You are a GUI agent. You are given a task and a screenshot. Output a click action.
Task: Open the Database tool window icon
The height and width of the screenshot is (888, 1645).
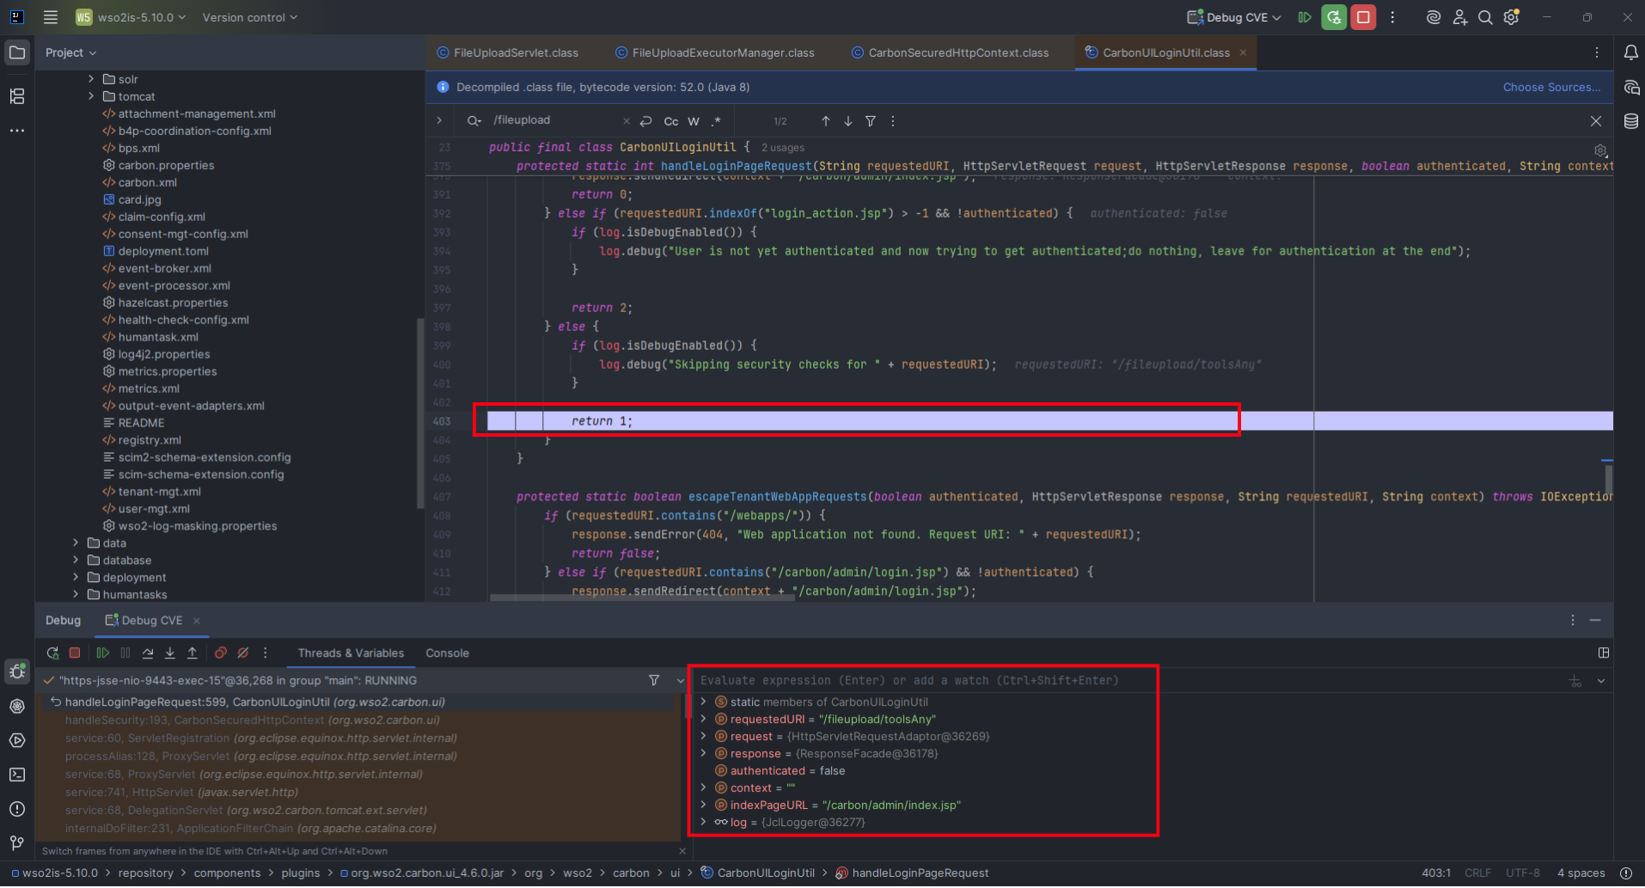(1630, 121)
